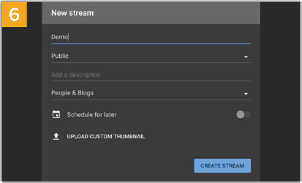Click the orange step 6 badge
This screenshot has height=183, width=302.
pyautogui.click(x=14, y=14)
